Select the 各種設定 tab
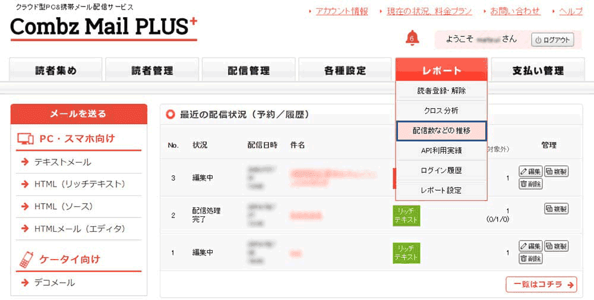 point(345,70)
